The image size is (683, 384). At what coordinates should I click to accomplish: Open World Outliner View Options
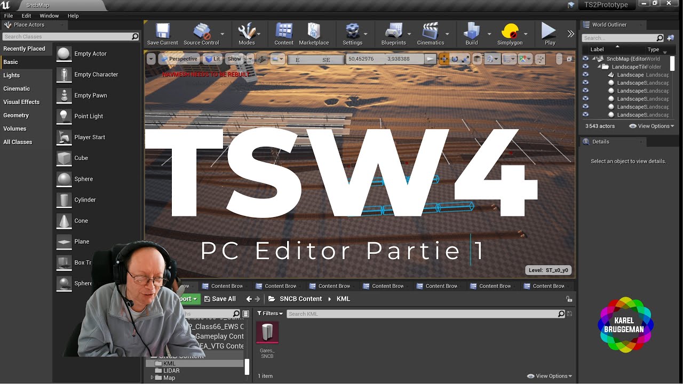pyautogui.click(x=652, y=126)
